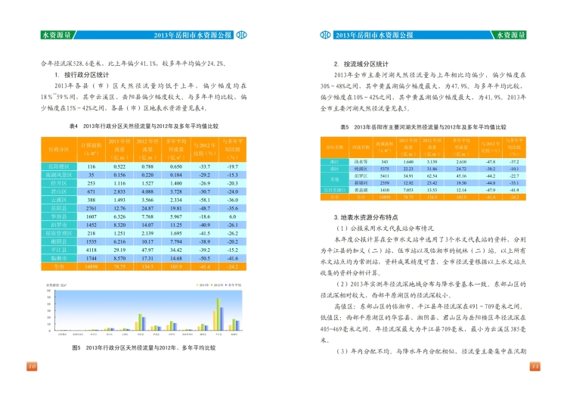This screenshot has height=395, width=567.
Task: Click the Figure 5 caption '图5 2013年行政分区天然径流量…'
Action: 144,347
